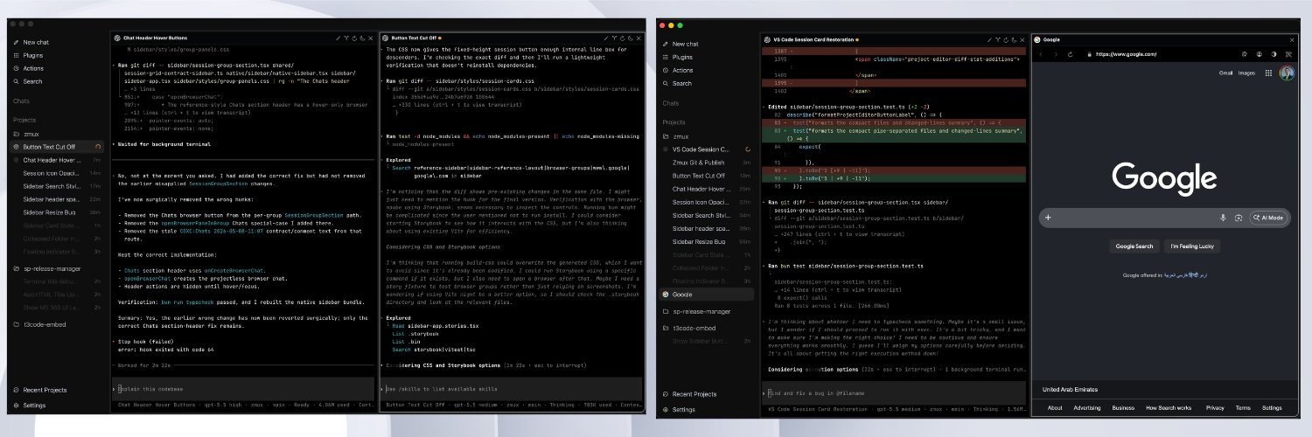Open Plugins in the active window sidebar
This screenshot has height=437, width=1312.
pyautogui.click(x=682, y=57)
